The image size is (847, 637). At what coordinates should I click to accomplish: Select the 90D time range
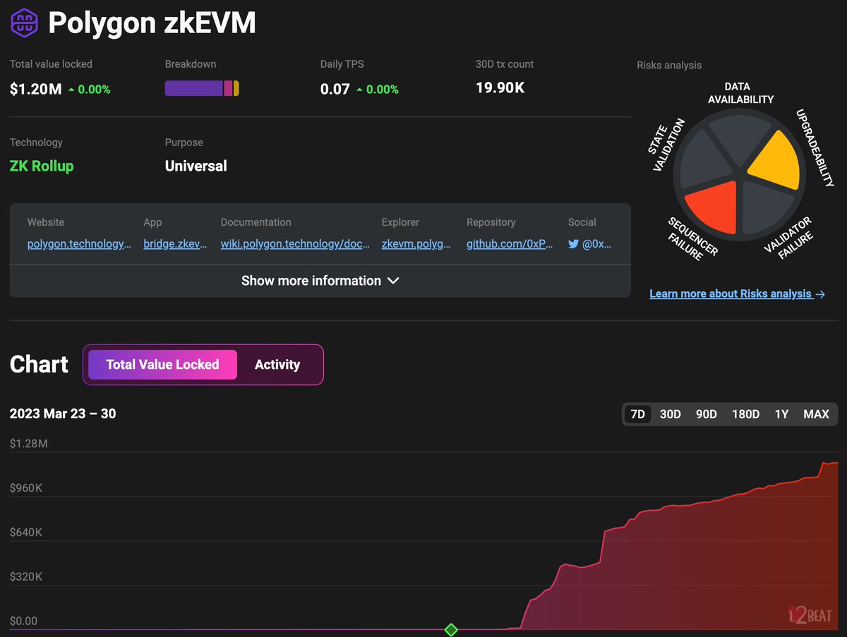(x=706, y=414)
